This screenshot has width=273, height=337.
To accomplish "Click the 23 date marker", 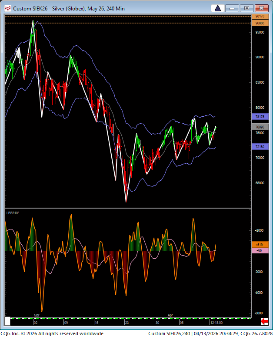I will (127, 323).
